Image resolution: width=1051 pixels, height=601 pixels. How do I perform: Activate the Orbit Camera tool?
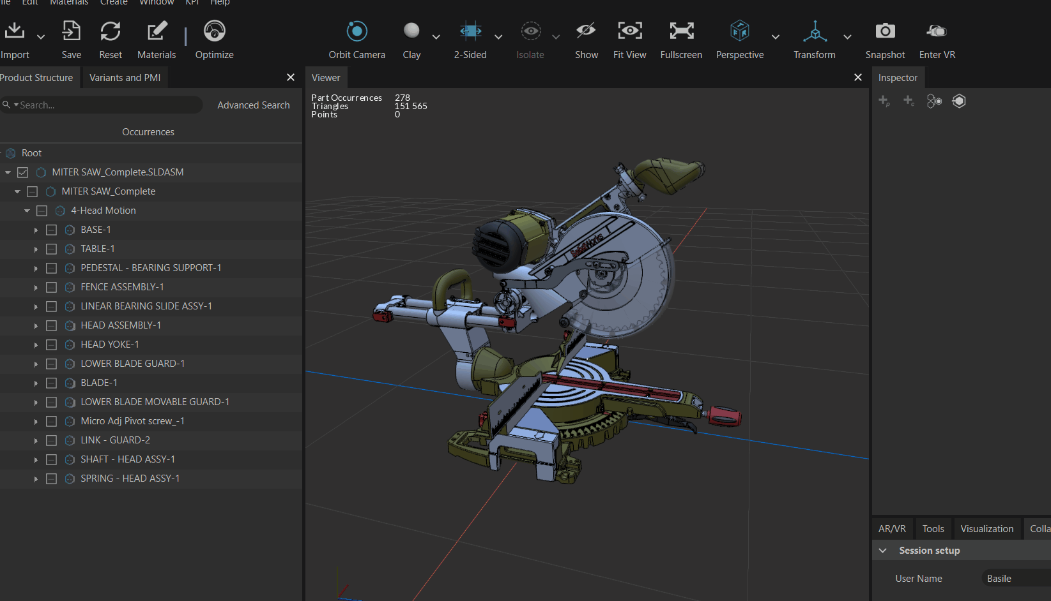(x=357, y=31)
